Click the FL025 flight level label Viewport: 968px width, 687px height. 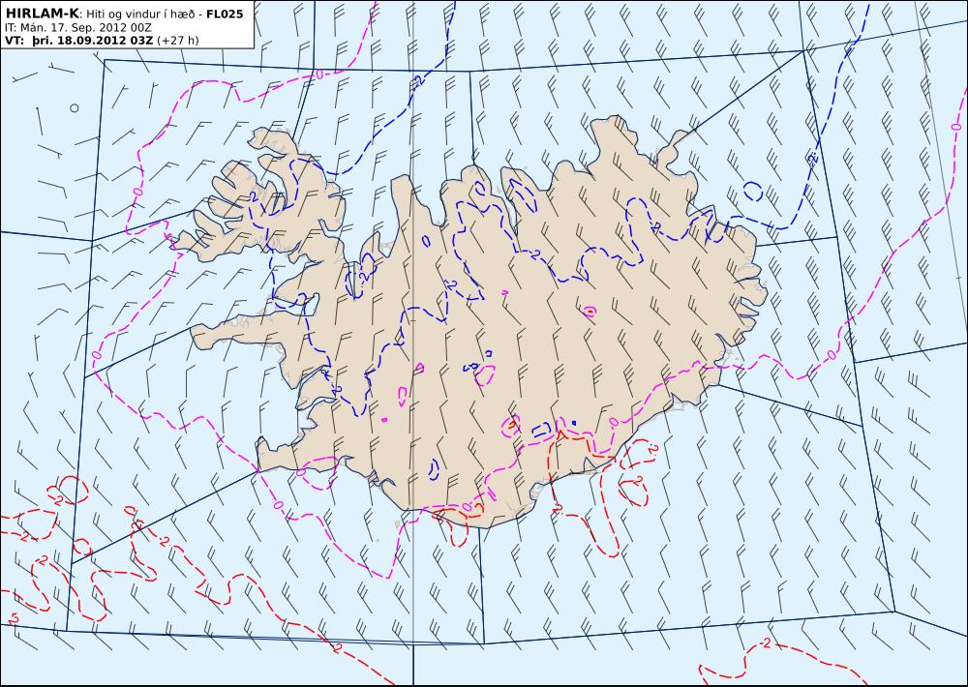click(226, 15)
